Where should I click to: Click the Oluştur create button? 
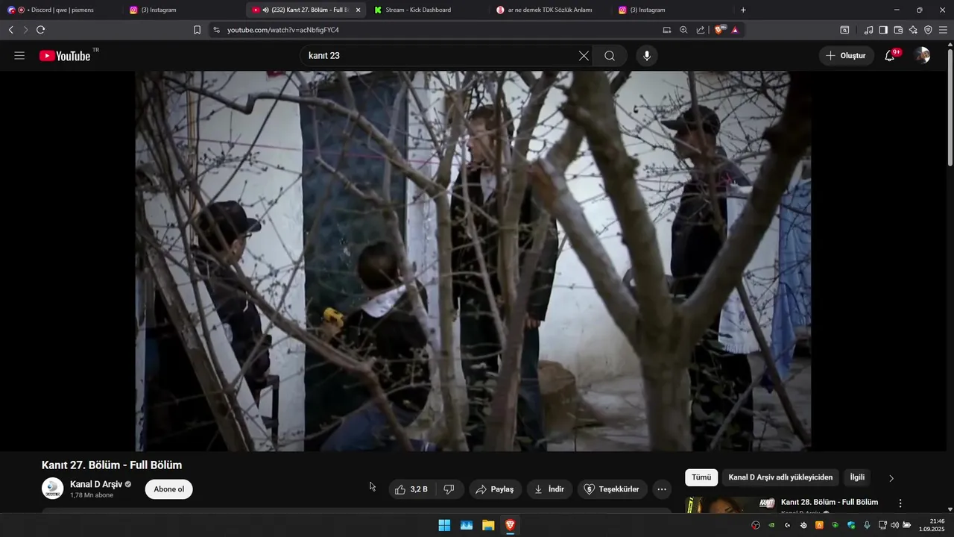click(x=846, y=56)
